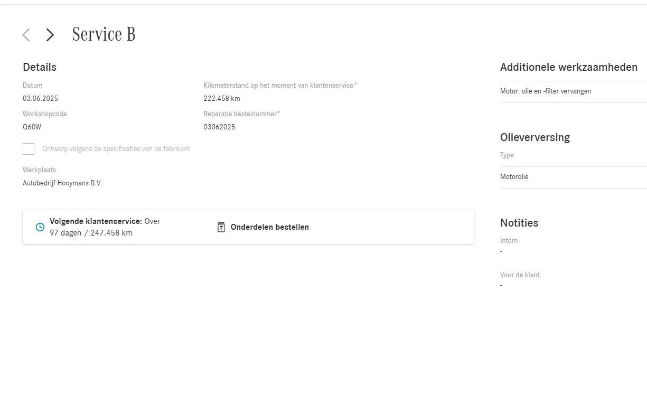Viewport: 647px width, 413px height.
Task: Enable 'Ontwerp volgens de specificaties van de fabrikant'
Action: (29, 148)
